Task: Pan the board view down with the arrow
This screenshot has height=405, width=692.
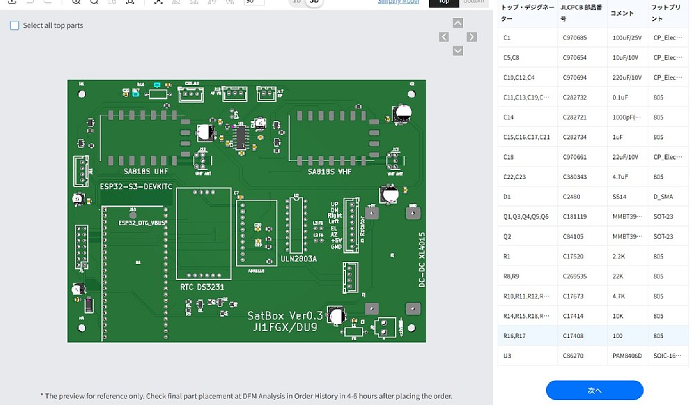Action: click(457, 50)
